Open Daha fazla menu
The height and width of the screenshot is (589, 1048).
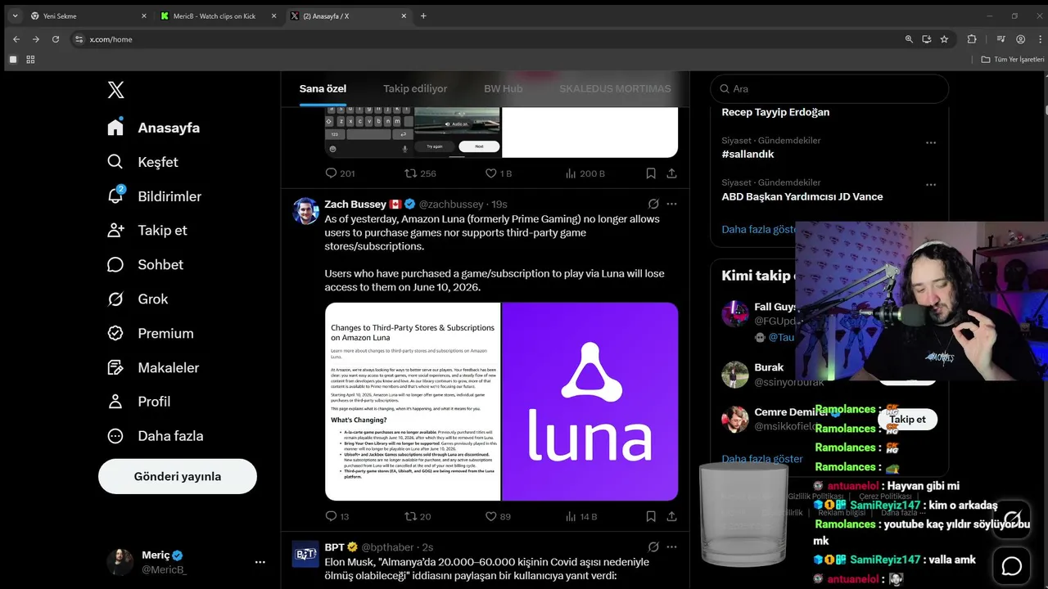tap(156, 436)
